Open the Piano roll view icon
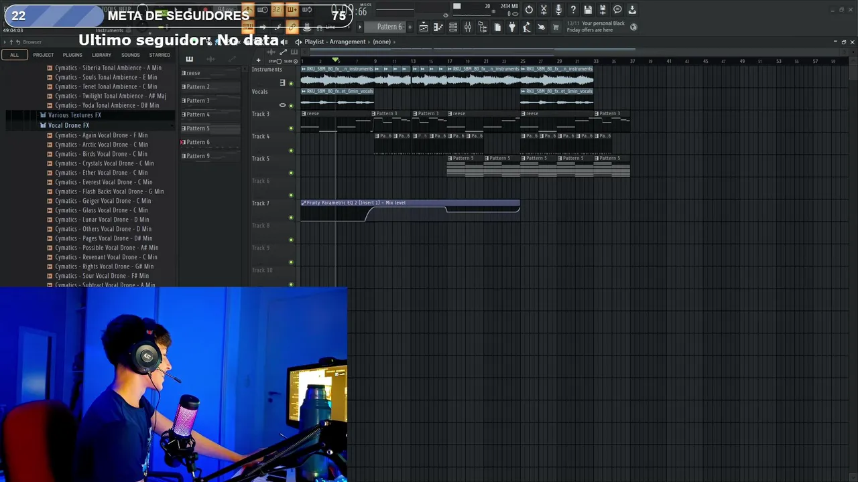This screenshot has width=858, height=482. (438, 27)
